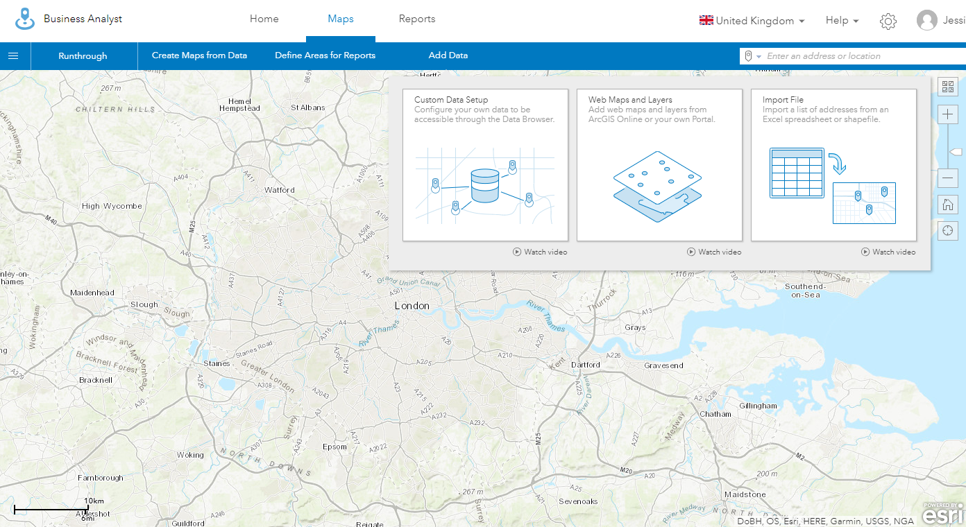Screen dimensions: 966x527
Task: Open the Runthrough menu item
Action: click(83, 56)
